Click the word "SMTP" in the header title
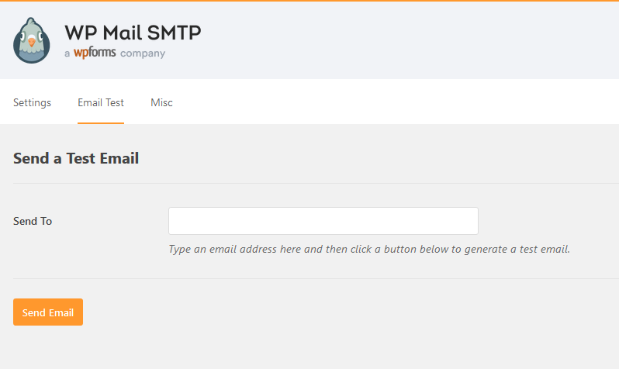The height and width of the screenshot is (369, 619). point(174,33)
